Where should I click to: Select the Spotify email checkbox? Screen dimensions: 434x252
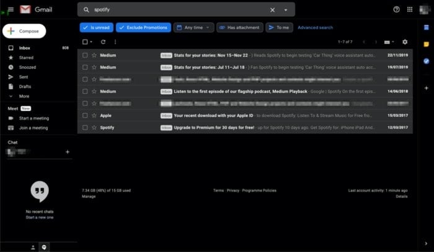(x=85, y=128)
